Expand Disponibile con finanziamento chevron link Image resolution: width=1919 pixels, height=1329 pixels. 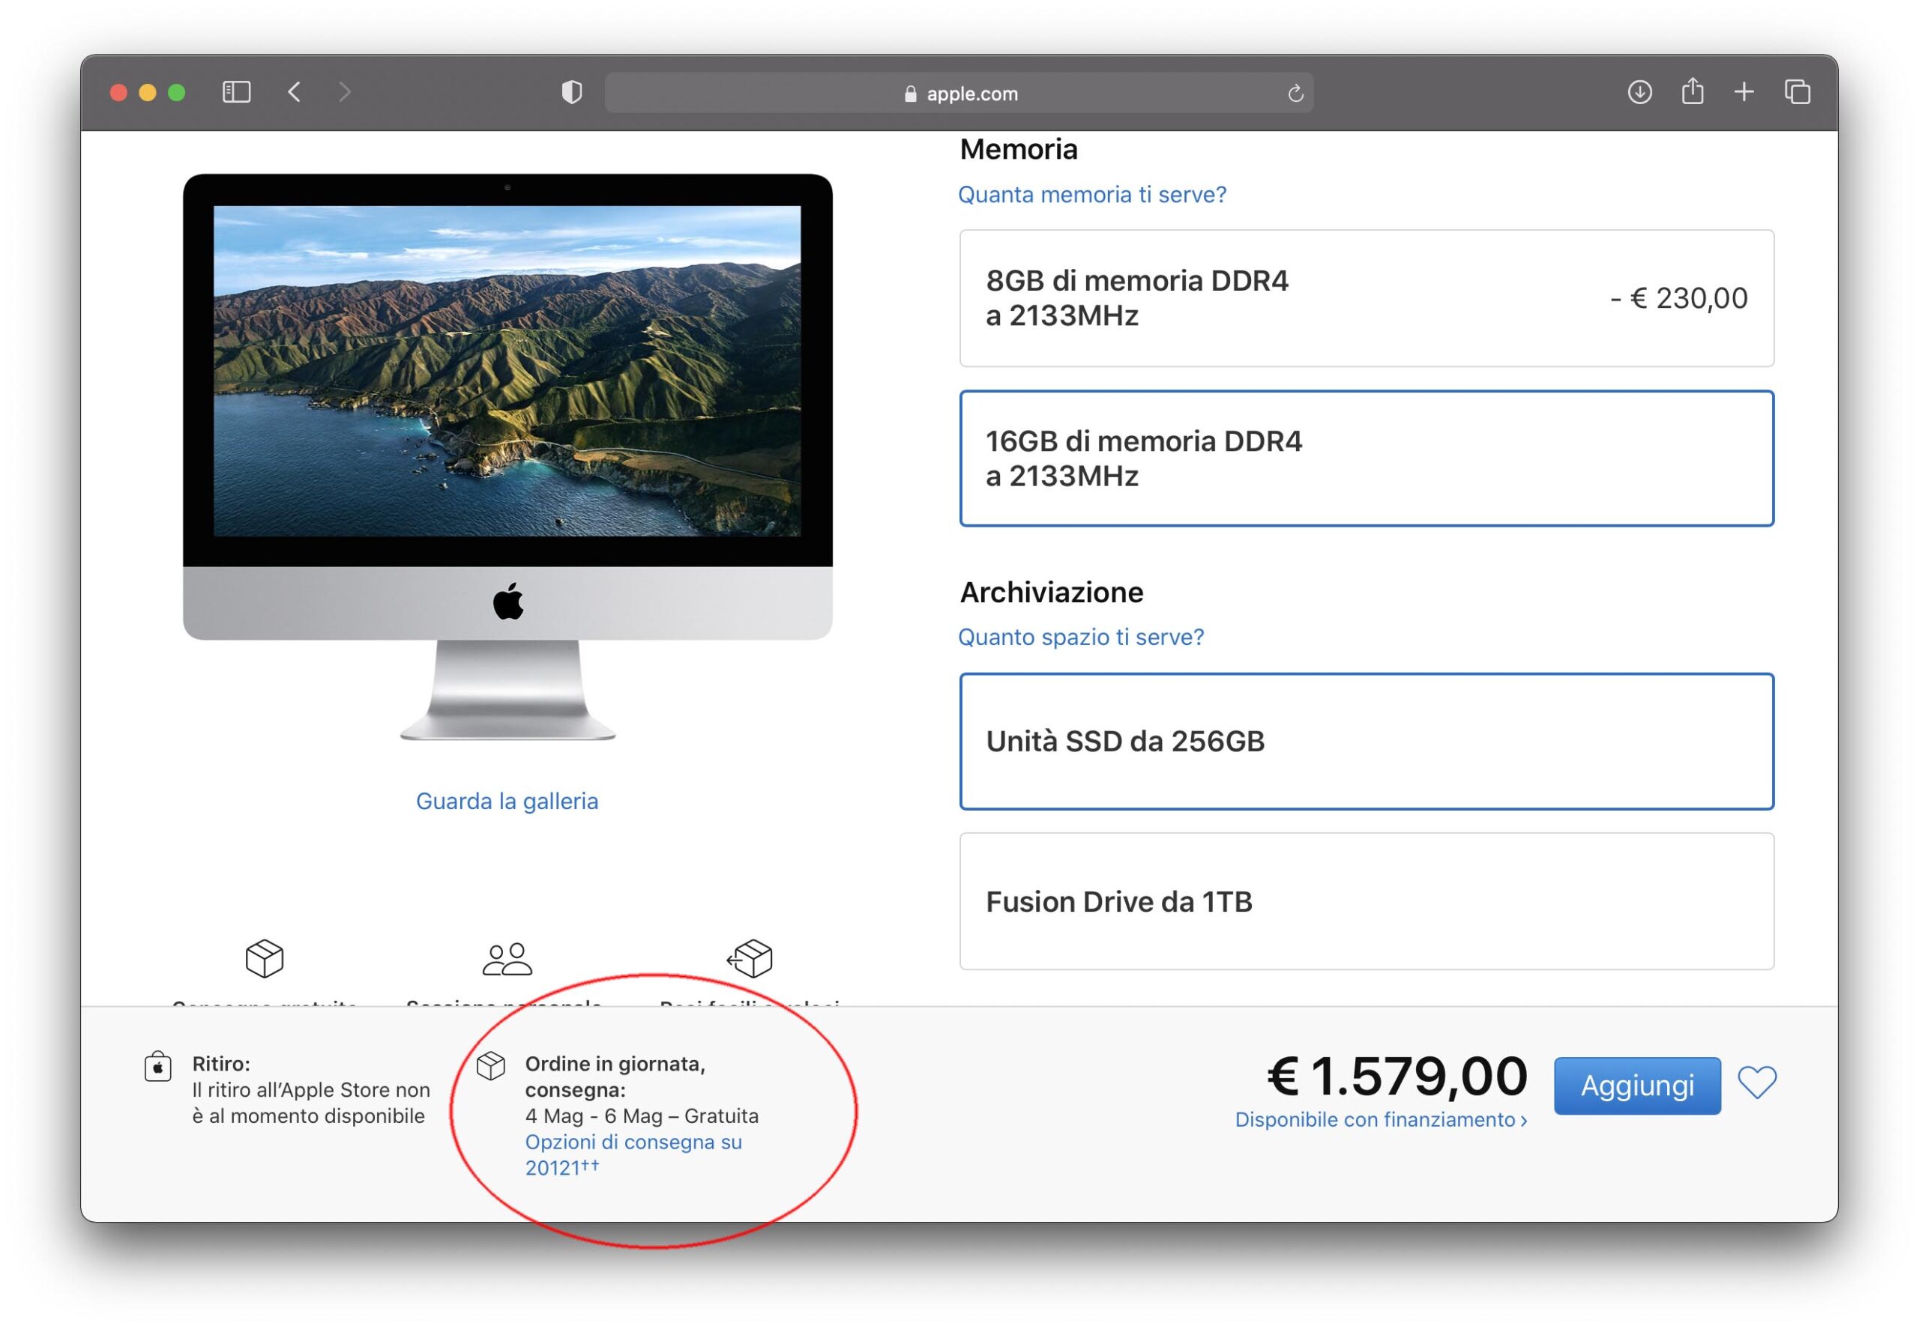click(x=1380, y=1120)
